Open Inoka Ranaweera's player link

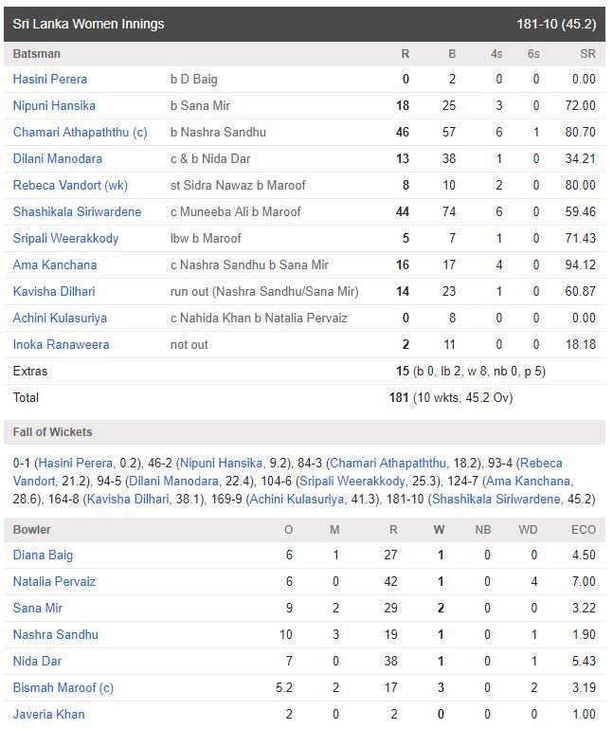61,345
